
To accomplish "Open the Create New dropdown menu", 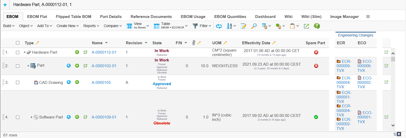I will point(68,26).
